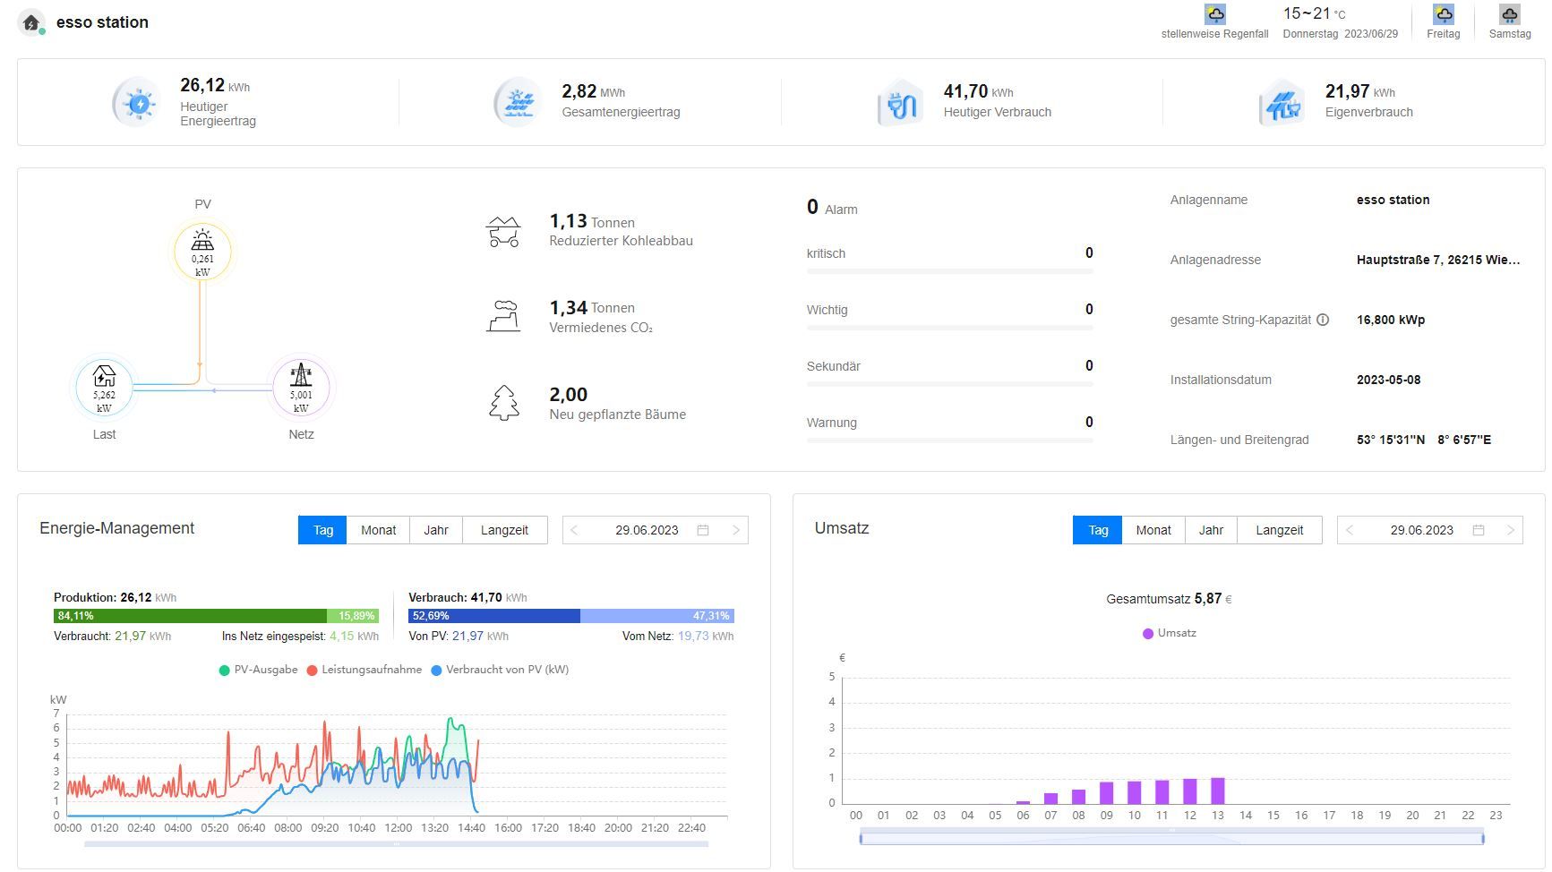Switch Energie-Management to the Monat tab
Screen dimensions: 1552x872
[x=378, y=530]
